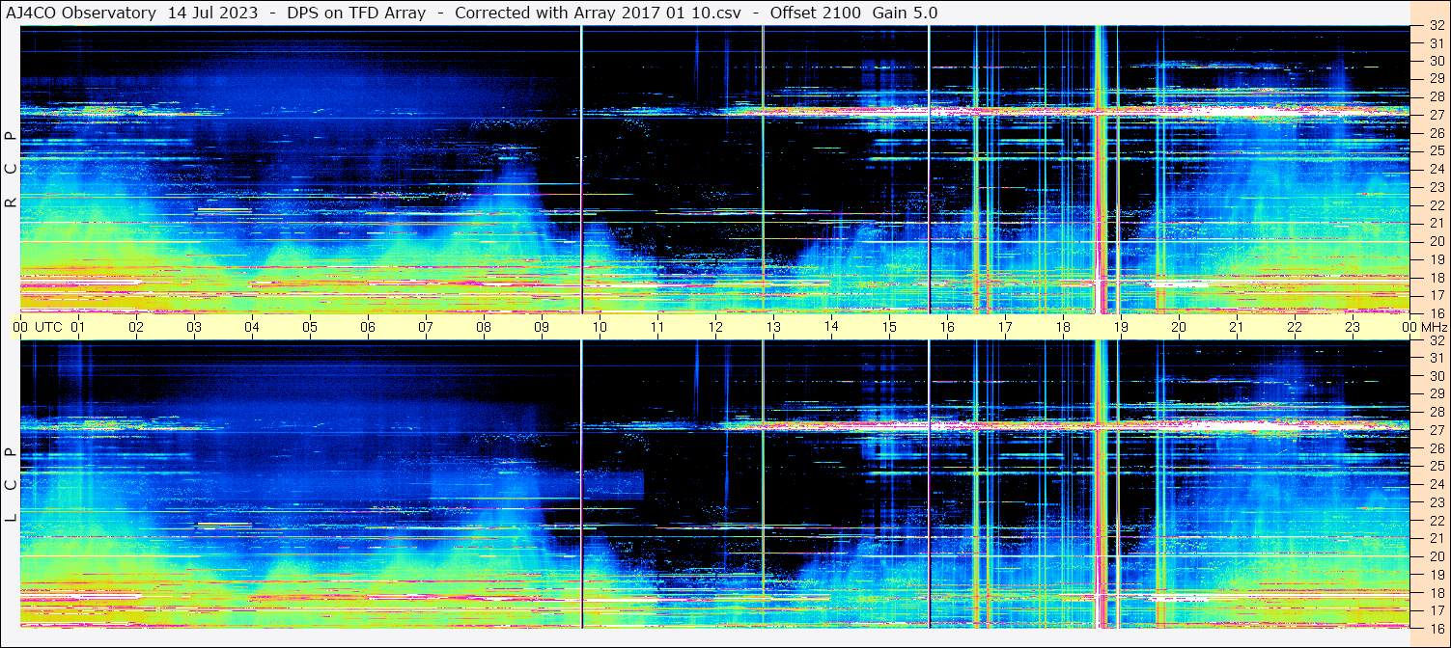This screenshot has width=1451, height=648.
Task: Click the 13 hour mark on time axis
Action: [x=773, y=327]
